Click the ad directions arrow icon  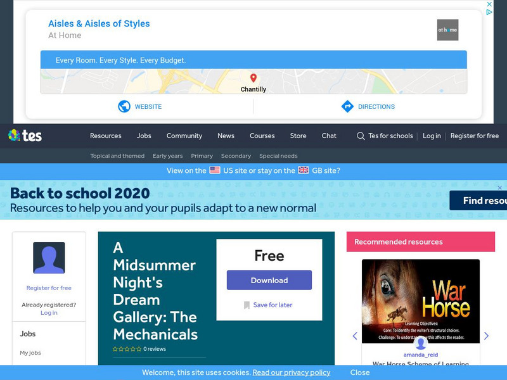(347, 106)
